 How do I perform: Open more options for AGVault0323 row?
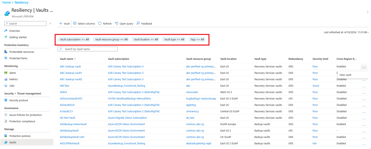pyautogui.click(x=364, y=106)
